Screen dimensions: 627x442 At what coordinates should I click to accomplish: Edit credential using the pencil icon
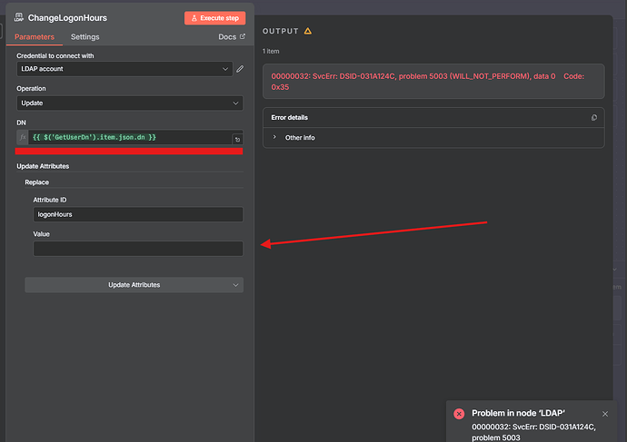coord(240,69)
